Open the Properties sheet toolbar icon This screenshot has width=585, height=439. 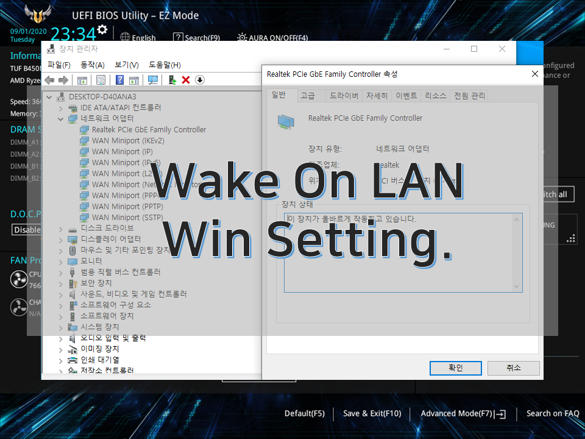point(101,80)
